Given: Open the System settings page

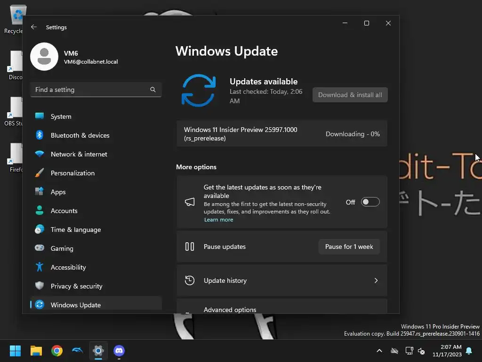Looking at the screenshot, I should tap(96, 116).
